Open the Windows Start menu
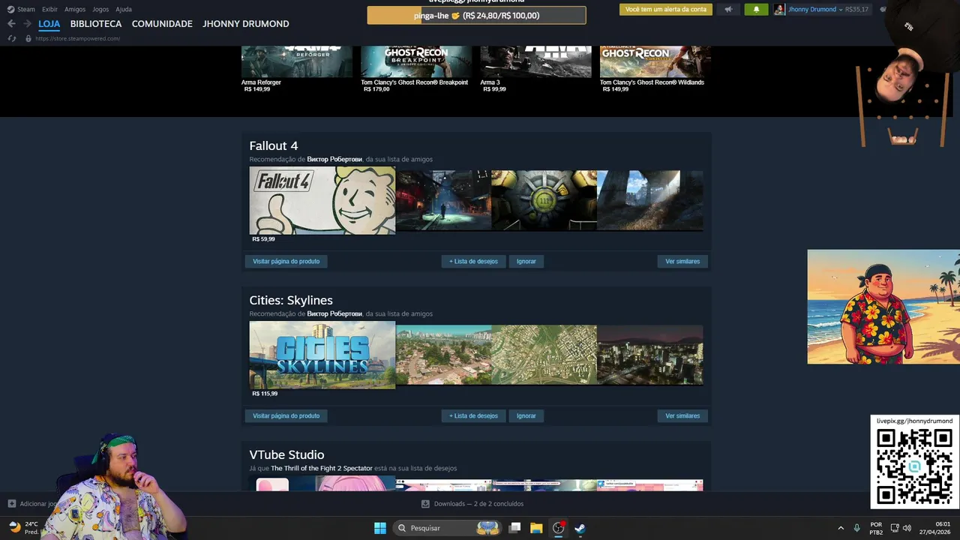Viewport: 960px width, 540px height. pyautogui.click(x=380, y=528)
